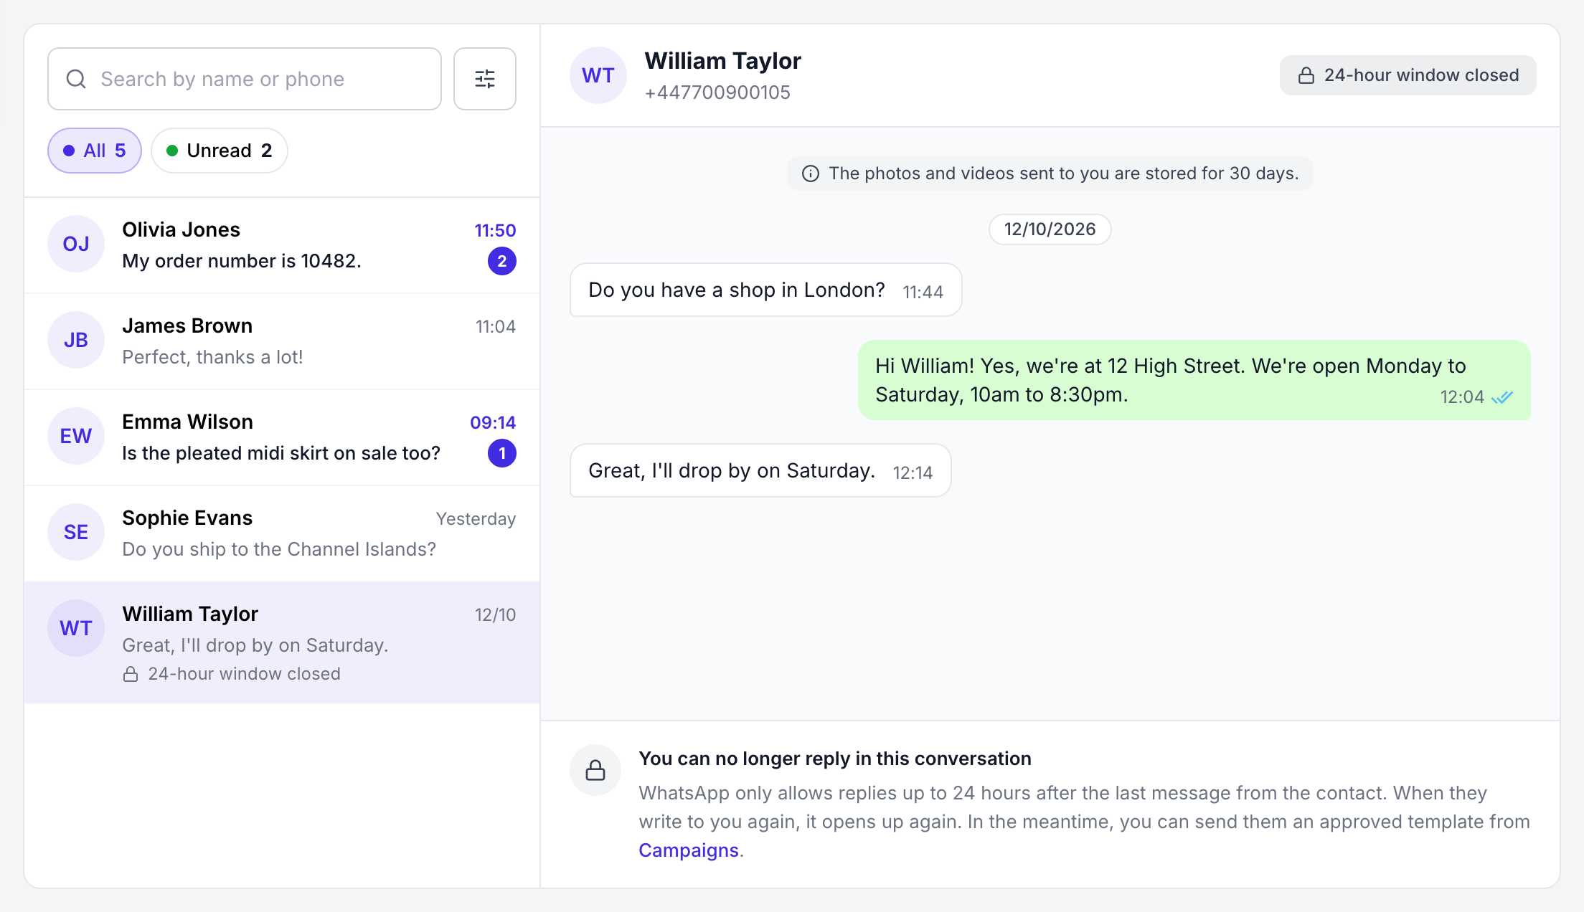Click the Yesterday timestamp on Sophie Evans
This screenshot has width=1584, height=912.
click(476, 518)
